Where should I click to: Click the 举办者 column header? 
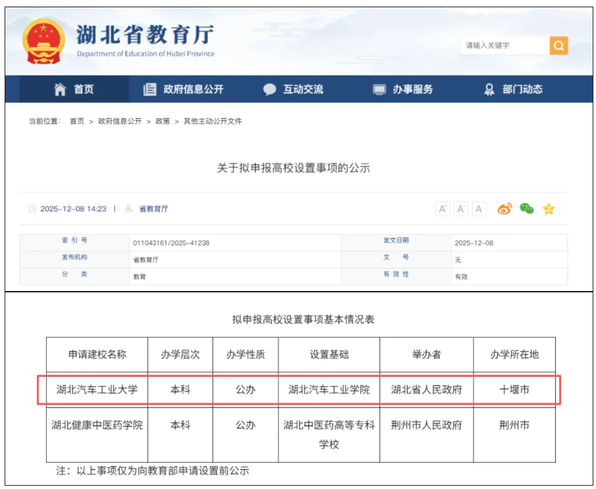pos(426,354)
